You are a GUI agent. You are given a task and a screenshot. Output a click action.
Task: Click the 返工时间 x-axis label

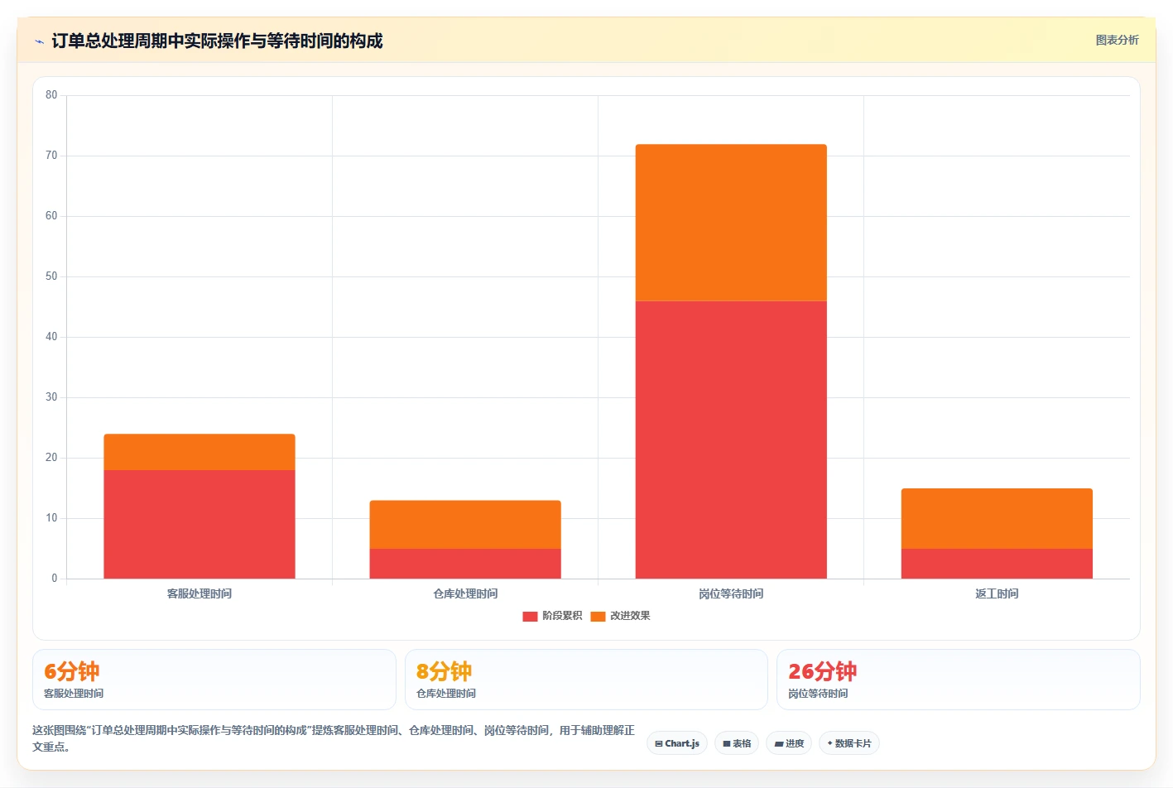(997, 593)
